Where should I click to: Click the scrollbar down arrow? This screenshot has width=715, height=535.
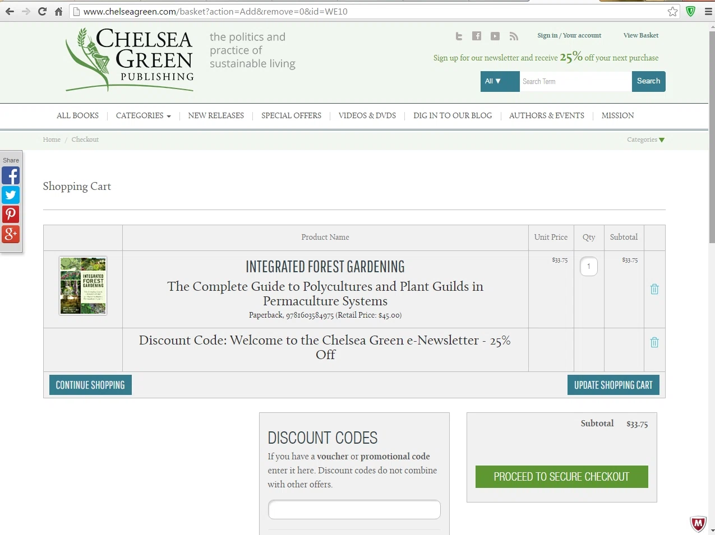(x=712, y=531)
